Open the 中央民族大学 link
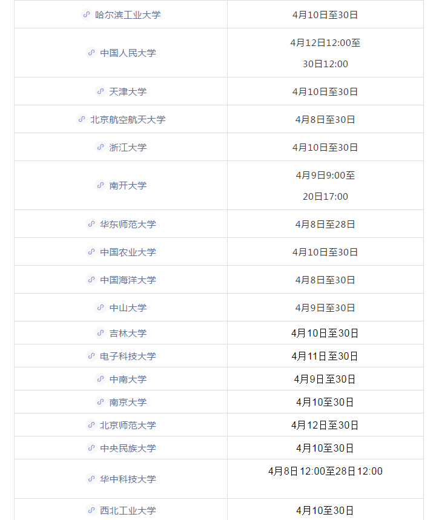 pos(128,448)
